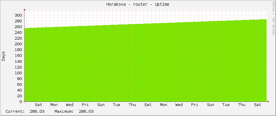Click y-axis value 240
This screenshot has height=116, width=276.
pos(18,33)
